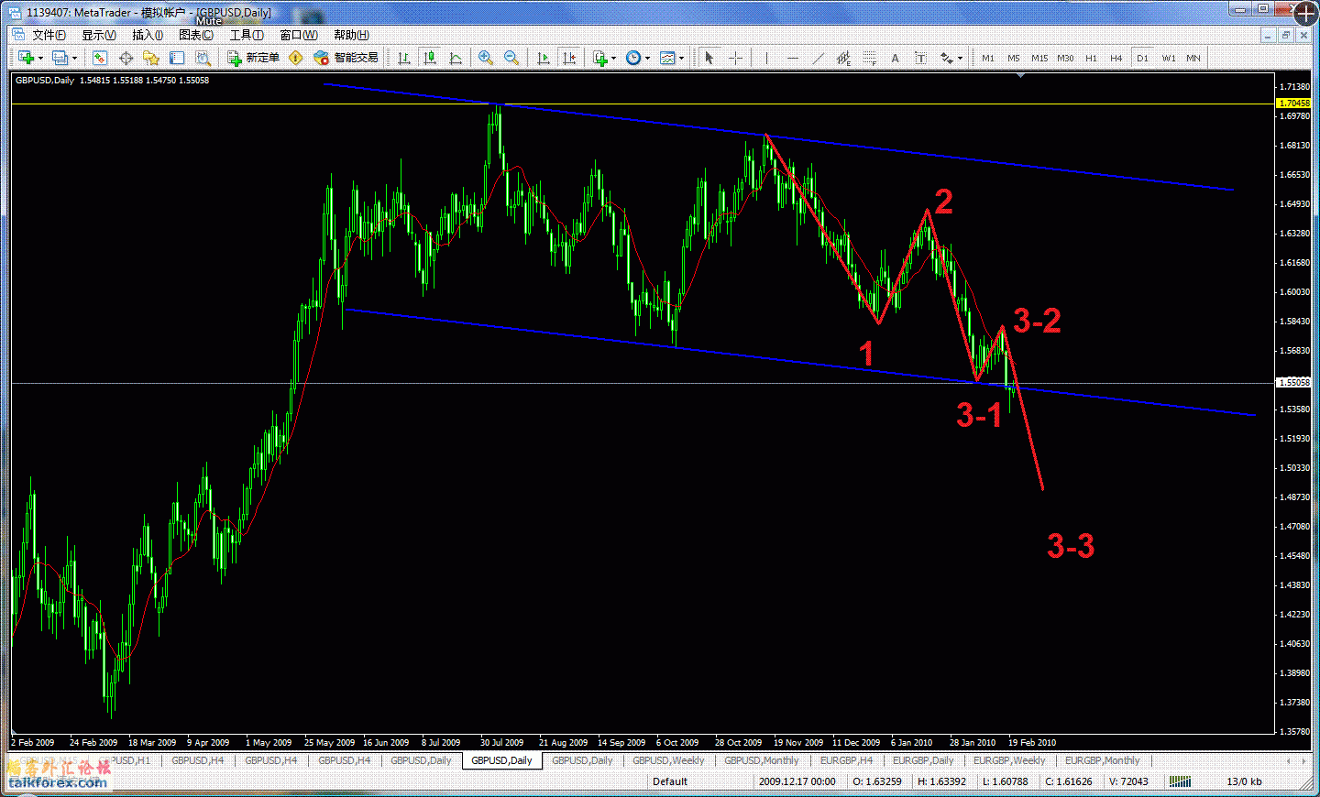Screen dimensions: 1320x797
Task: Open the Data Window crosshair icon
Action: [x=126, y=58]
